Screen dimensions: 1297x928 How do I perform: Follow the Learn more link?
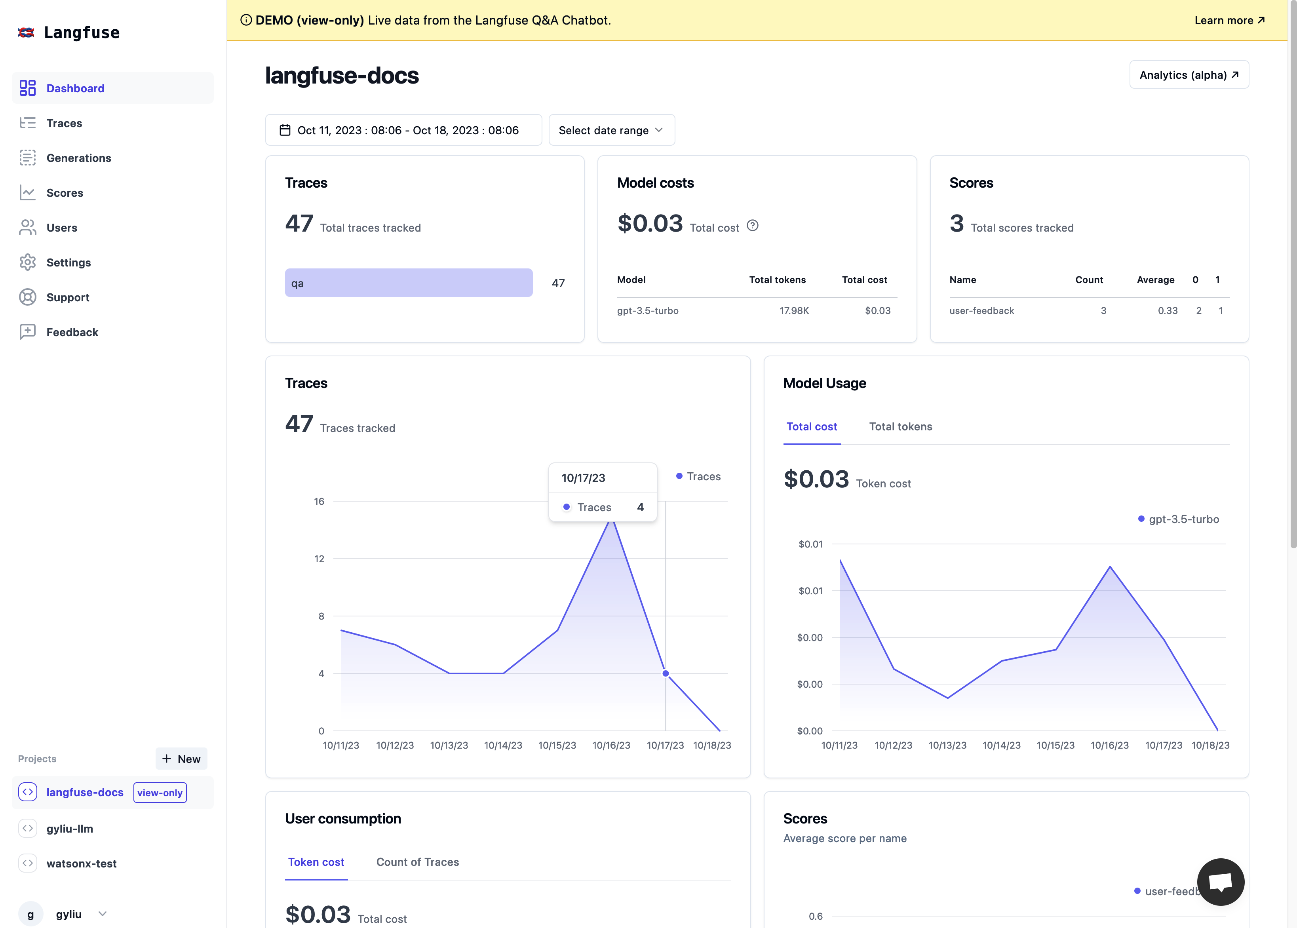[x=1230, y=20]
